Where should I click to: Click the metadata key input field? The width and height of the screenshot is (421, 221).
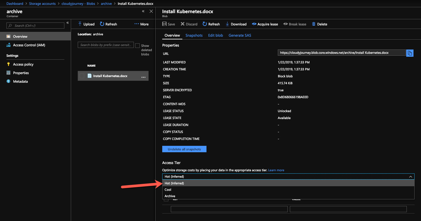click(x=229, y=209)
